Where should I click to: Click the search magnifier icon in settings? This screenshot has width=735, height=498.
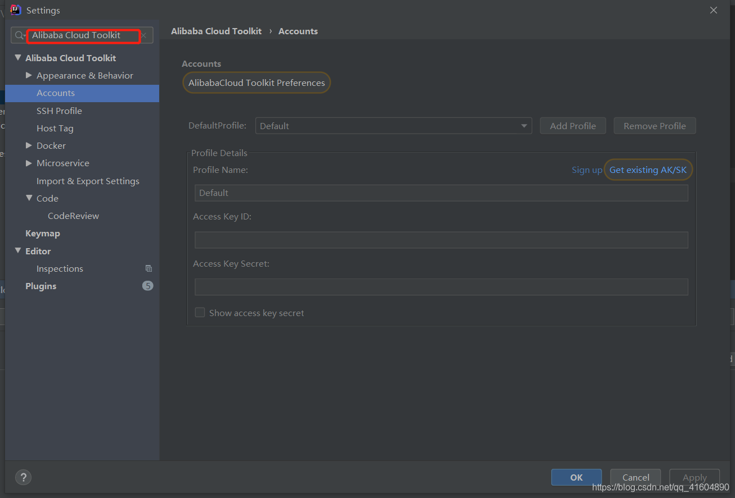(x=20, y=35)
